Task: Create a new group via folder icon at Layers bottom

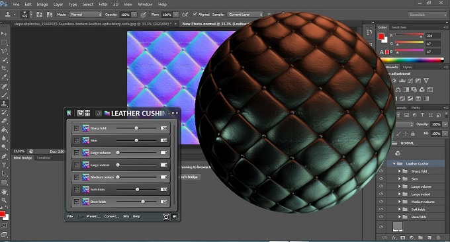Action: [420, 237]
